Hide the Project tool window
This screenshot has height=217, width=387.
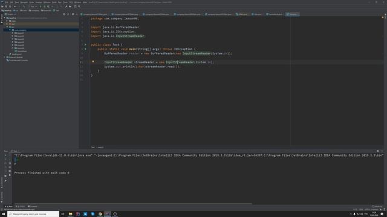[77, 14]
